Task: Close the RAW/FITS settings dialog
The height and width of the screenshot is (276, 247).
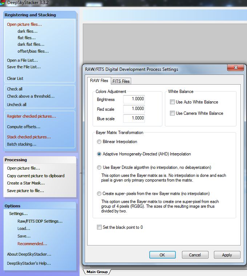Action: click(x=235, y=68)
